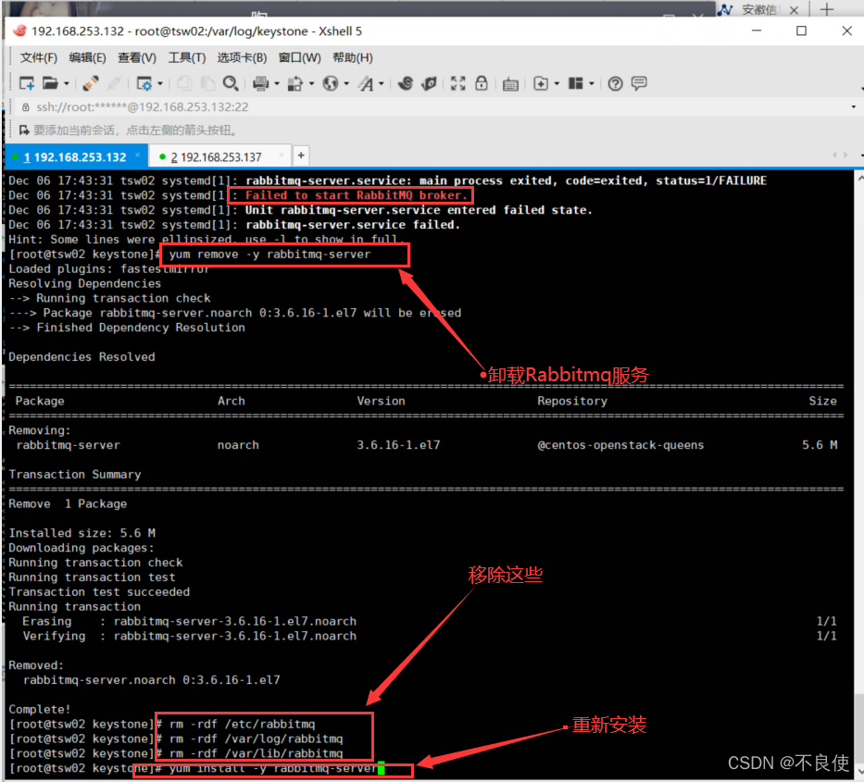This screenshot has width=864, height=782.
Task: Launch Xftp with the swirl icon
Action: tap(406, 83)
